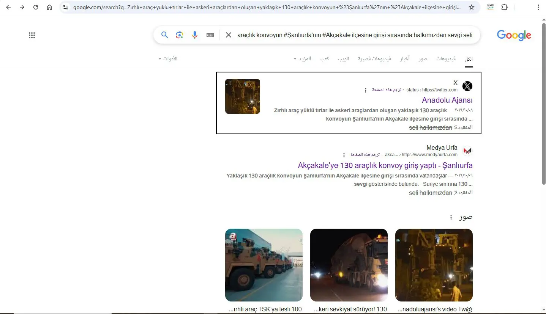
Task: Click the X (Twitter) site favicon
Action: point(467,86)
